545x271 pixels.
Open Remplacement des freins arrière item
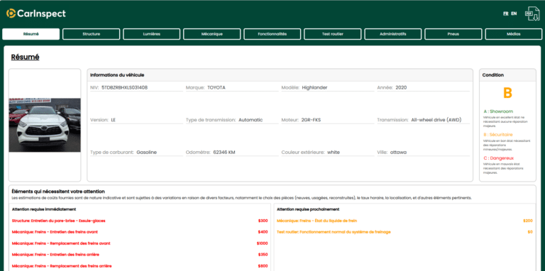tap(62, 266)
